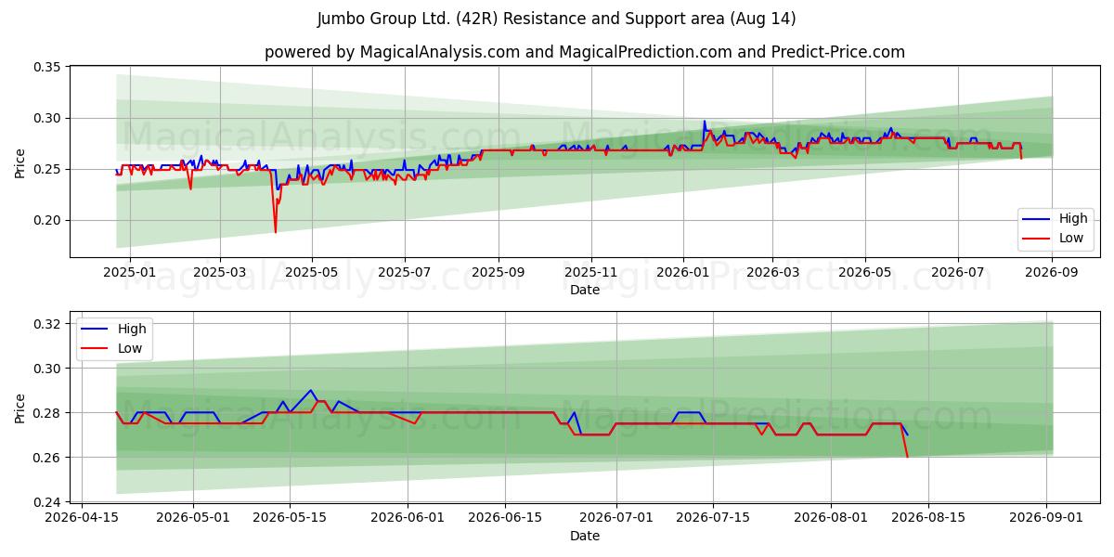1114x557 pixels.
Task: Click top chart '0.25' price tick
Action: [x=48, y=170]
